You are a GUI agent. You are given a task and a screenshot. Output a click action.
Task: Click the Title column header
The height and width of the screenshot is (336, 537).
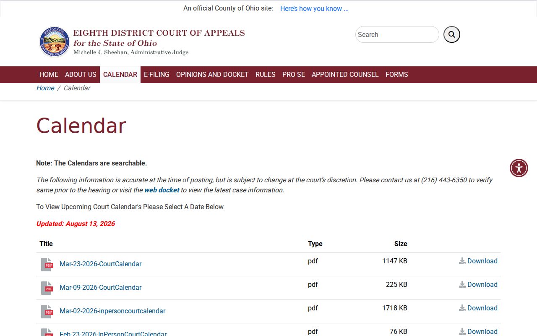(x=46, y=244)
